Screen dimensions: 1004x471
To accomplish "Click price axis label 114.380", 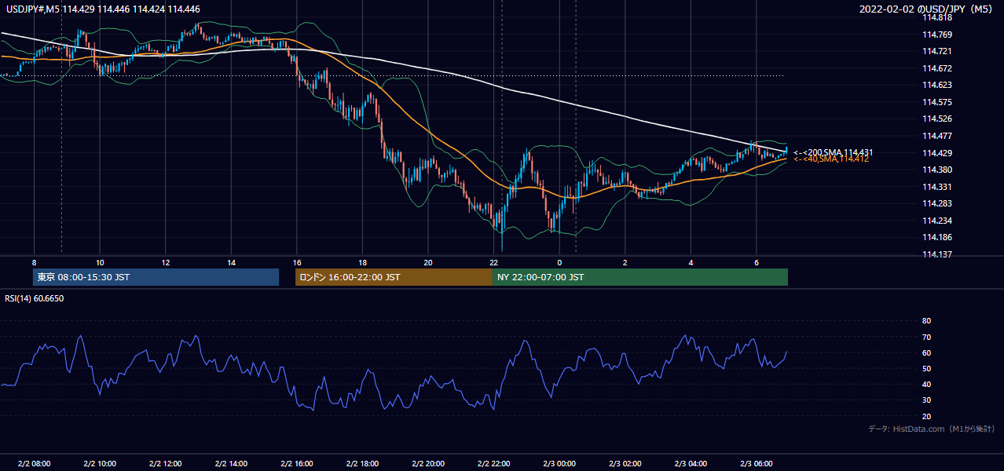I will coord(936,170).
